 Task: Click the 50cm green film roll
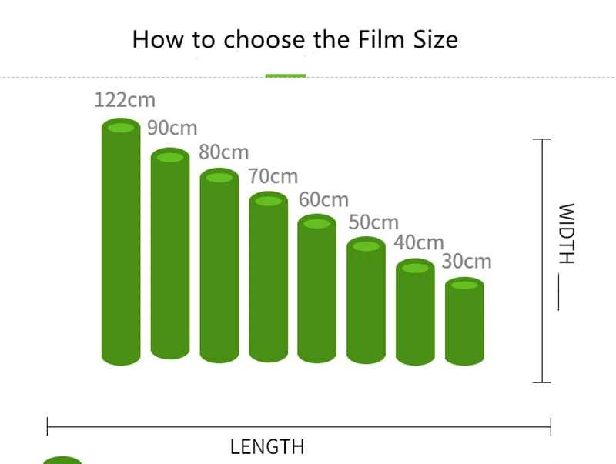(x=366, y=300)
